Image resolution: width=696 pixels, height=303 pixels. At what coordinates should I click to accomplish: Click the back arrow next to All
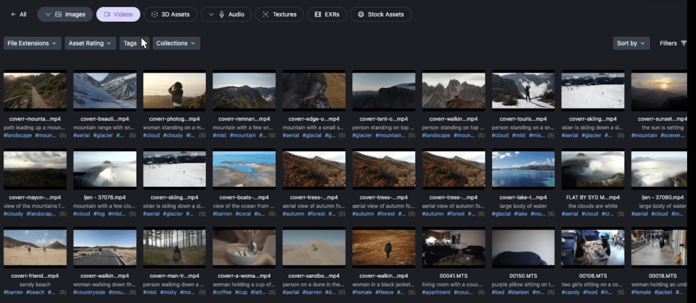tap(13, 14)
